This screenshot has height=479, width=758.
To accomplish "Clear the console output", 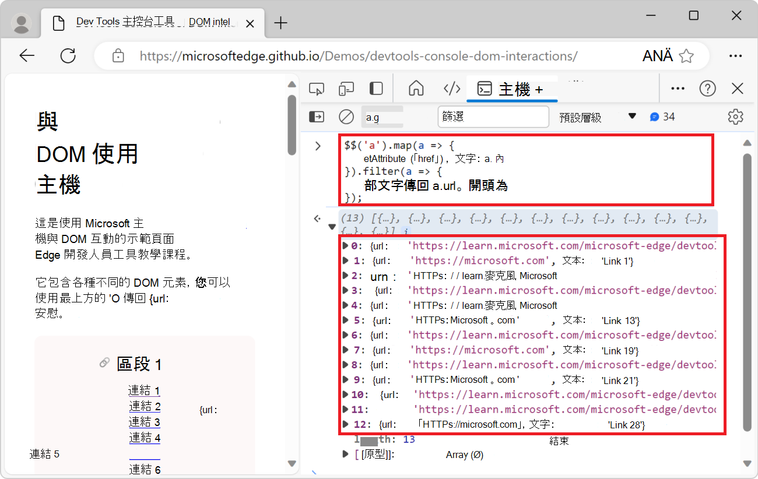I will pyautogui.click(x=346, y=117).
